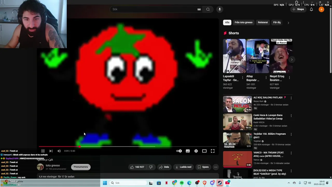This screenshot has height=187, width=332.
Task: Open Netflix from the taskbar
Action: (167, 183)
